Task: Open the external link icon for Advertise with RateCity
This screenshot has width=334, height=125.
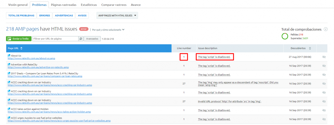Action: (x=9, y=64)
